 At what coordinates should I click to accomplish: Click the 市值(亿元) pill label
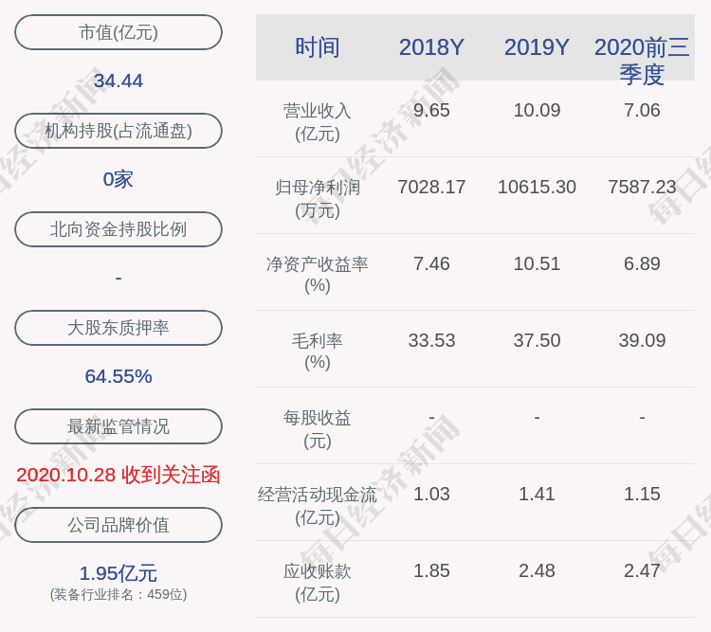(118, 32)
